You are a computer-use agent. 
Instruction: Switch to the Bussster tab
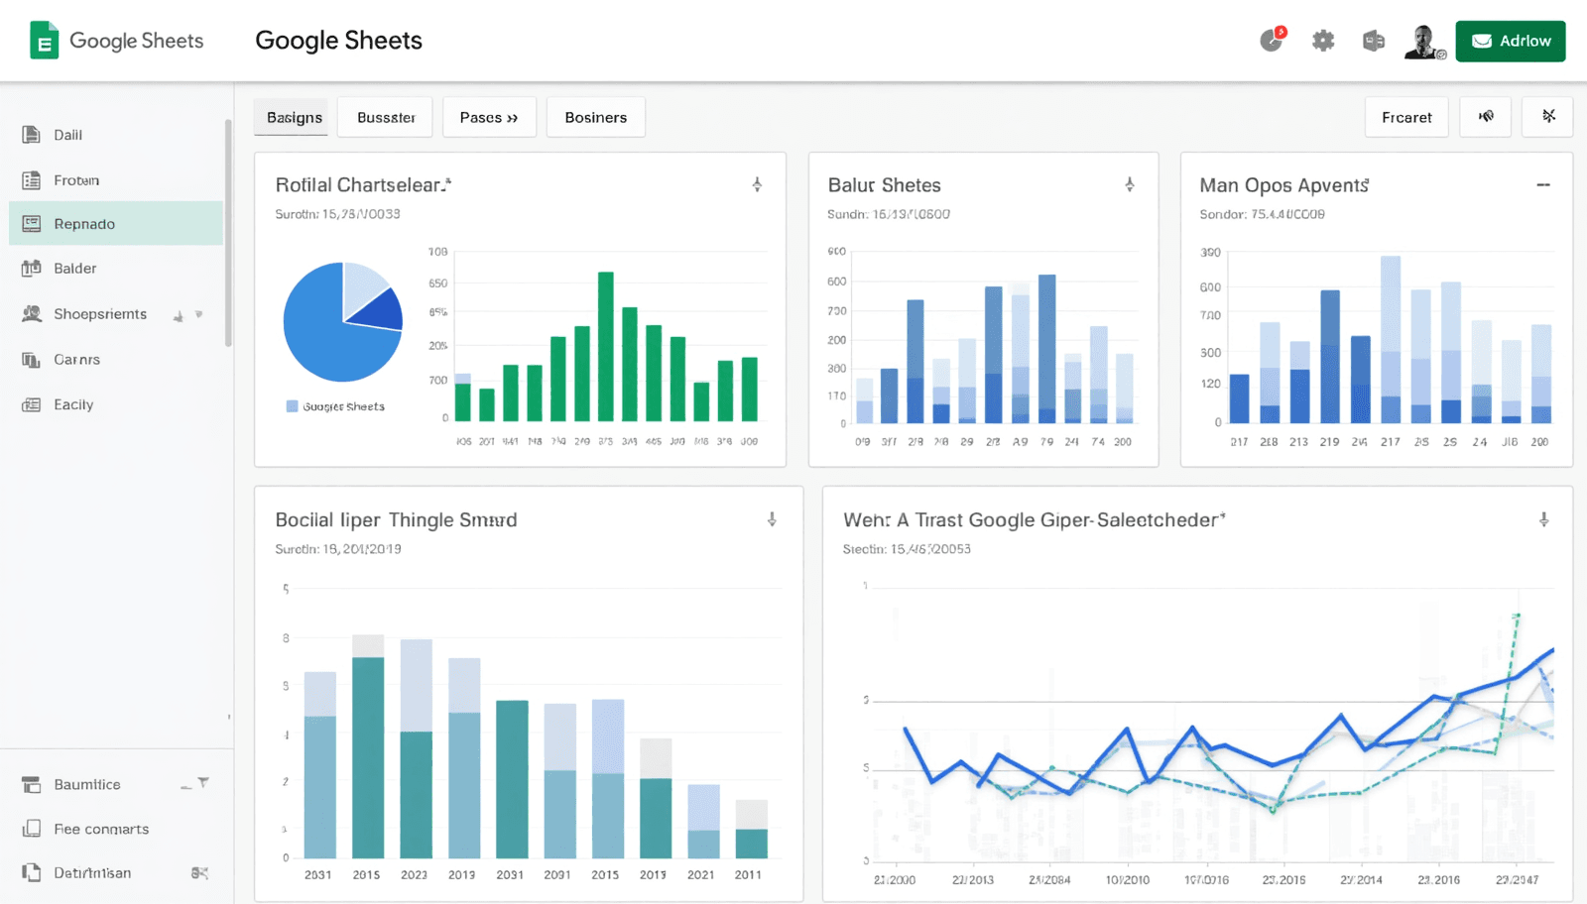[x=385, y=117]
